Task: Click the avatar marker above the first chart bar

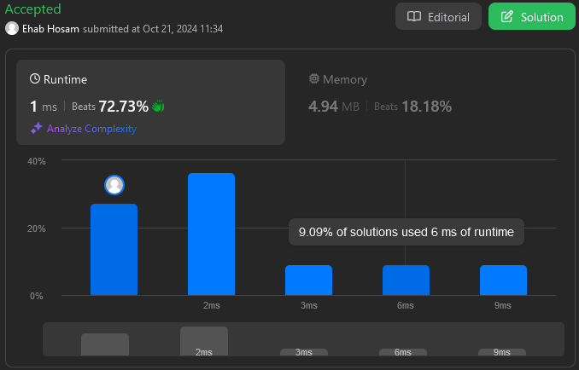Action: click(114, 185)
